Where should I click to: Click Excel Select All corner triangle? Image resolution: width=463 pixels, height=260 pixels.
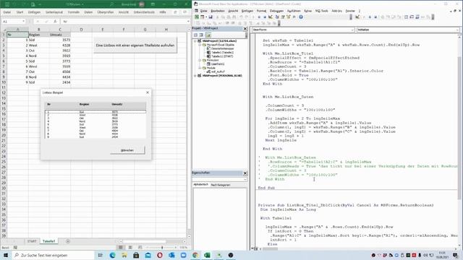4,29
